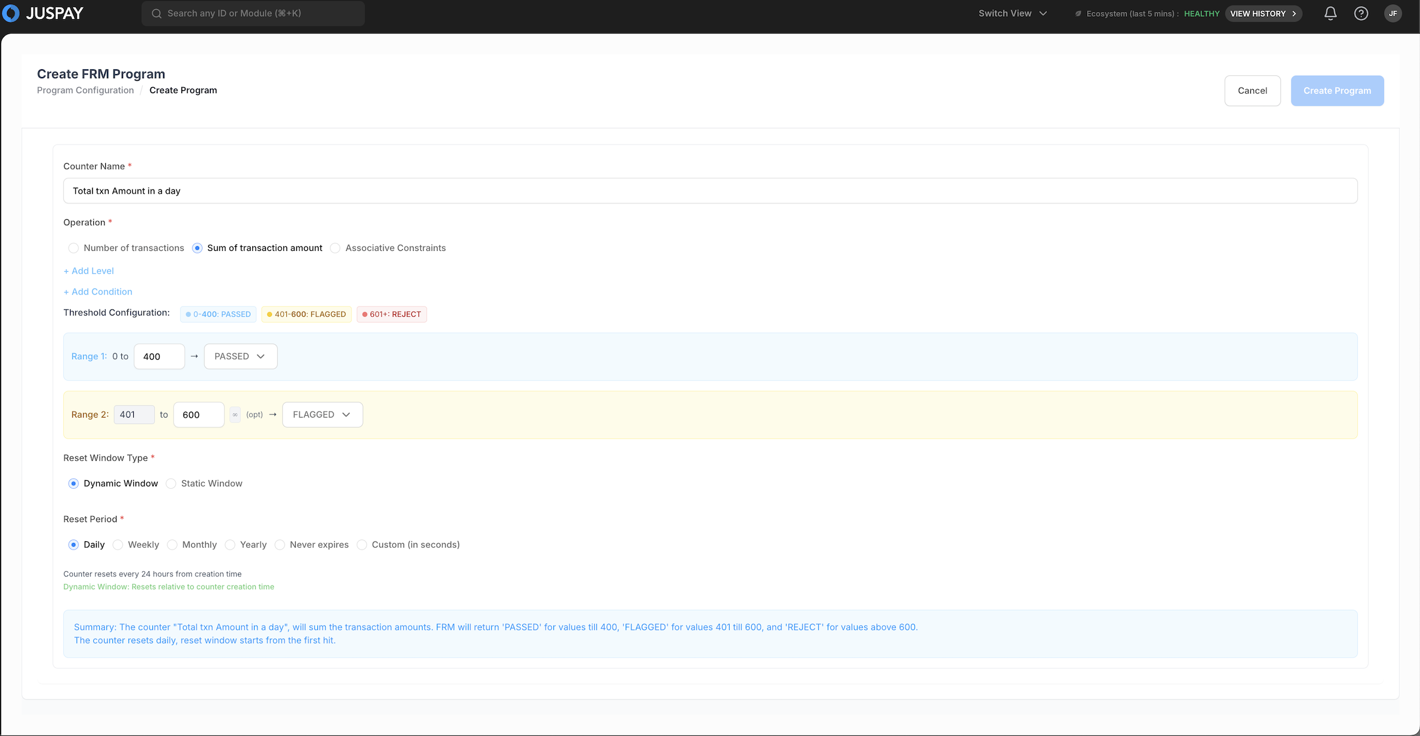
Task: Select Daily reset period
Action: pos(74,545)
